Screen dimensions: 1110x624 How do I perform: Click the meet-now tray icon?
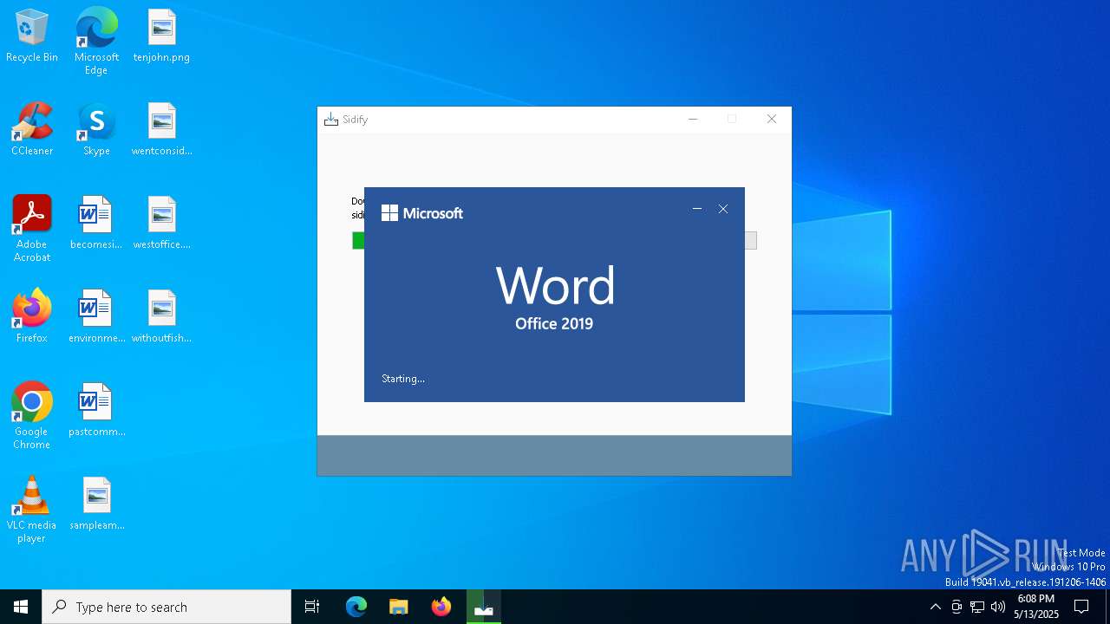[x=957, y=607]
